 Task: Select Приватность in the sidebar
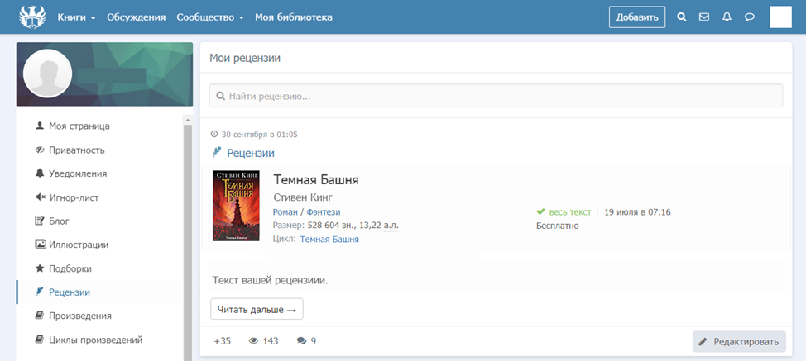click(x=76, y=150)
